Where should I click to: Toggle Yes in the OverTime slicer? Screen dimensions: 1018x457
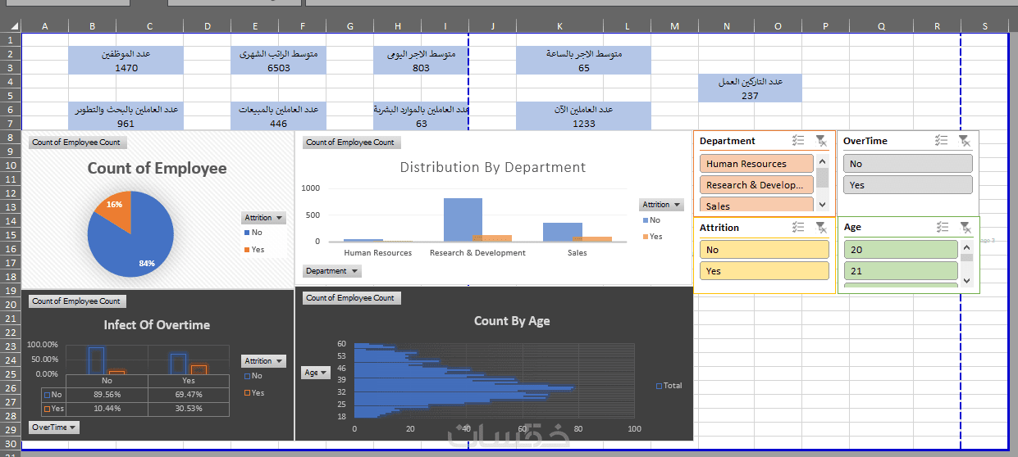(908, 185)
